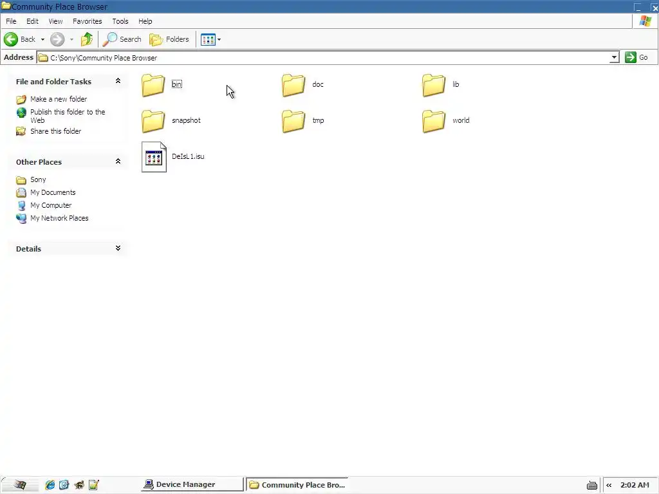The width and height of the screenshot is (659, 494).
Task: Open the View menu
Action: coord(55,21)
